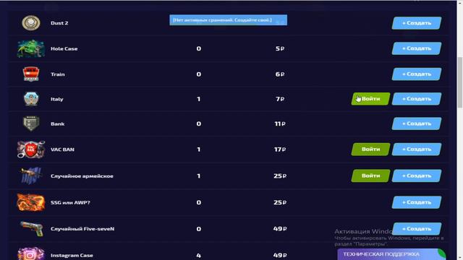Click the Случайный Five-seveN label
The image size is (463, 260).
coord(82,229)
